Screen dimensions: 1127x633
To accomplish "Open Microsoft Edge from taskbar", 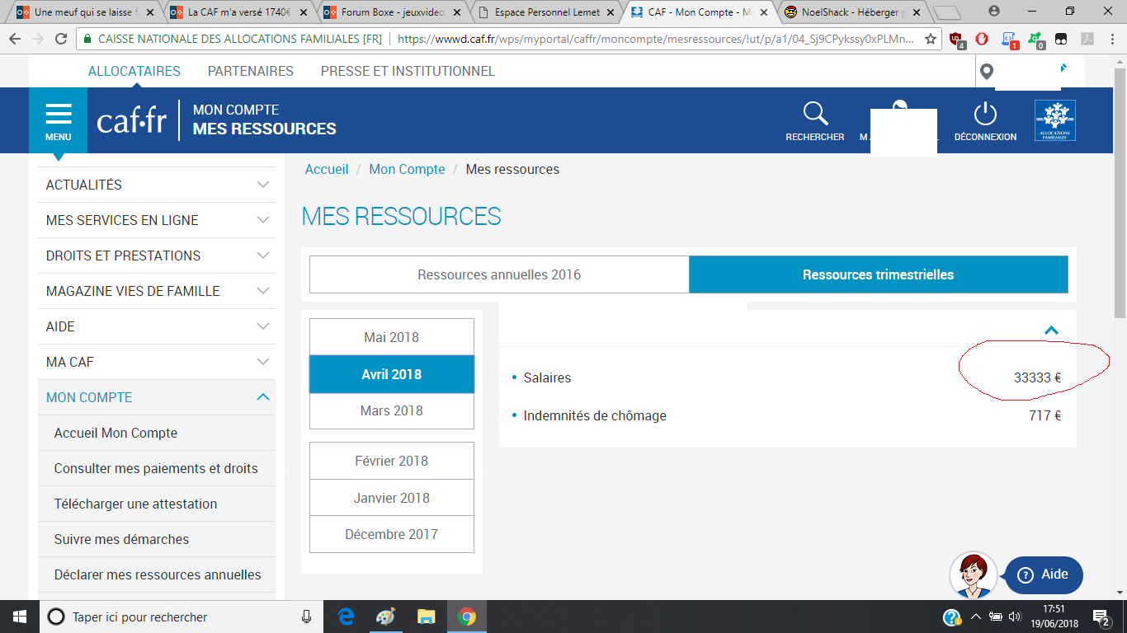I will pyautogui.click(x=346, y=617).
